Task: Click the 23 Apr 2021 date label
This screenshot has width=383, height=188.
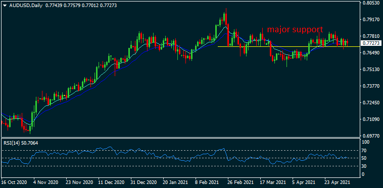Action: pyautogui.click(x=337, y=182)
